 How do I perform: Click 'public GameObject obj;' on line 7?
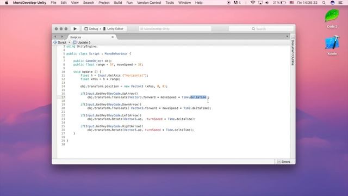(x=92, y=61)
